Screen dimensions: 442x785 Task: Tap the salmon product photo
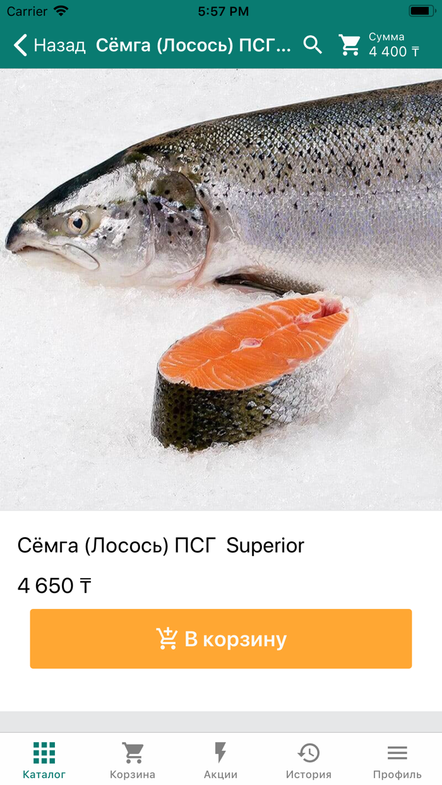point(221,289)
